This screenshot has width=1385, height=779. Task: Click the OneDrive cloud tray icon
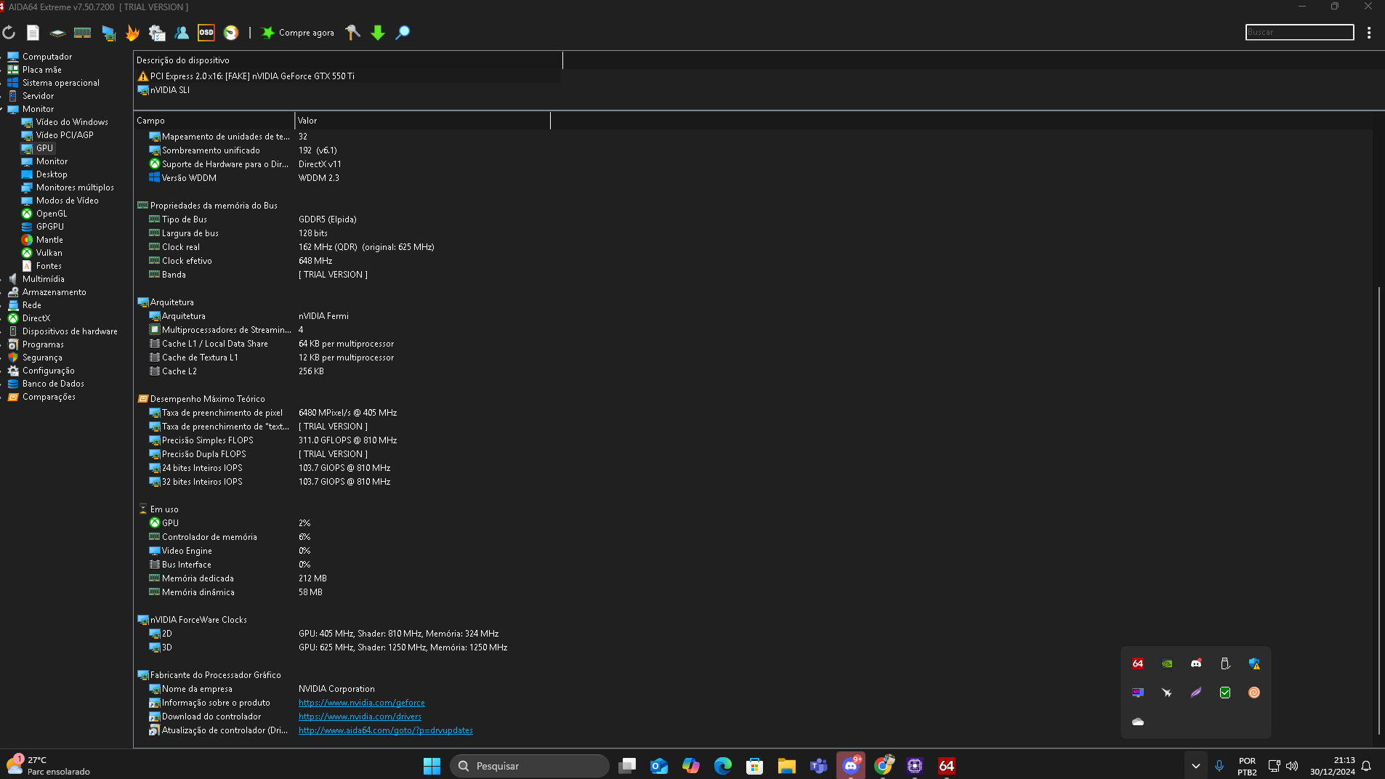[x=1138, y=722]
